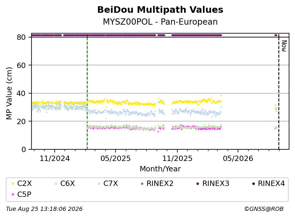Click the ©GNSS@ROB copyright text
This screenshot has width=295, height=218.
coord(264,209)
